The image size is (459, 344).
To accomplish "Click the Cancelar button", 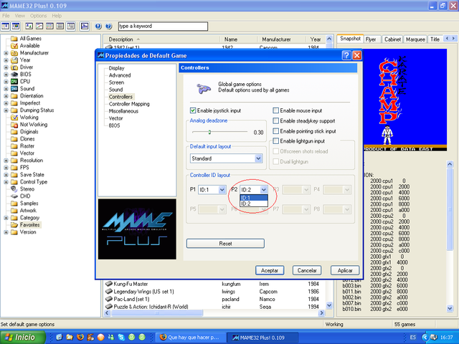I will click(307, 270).
